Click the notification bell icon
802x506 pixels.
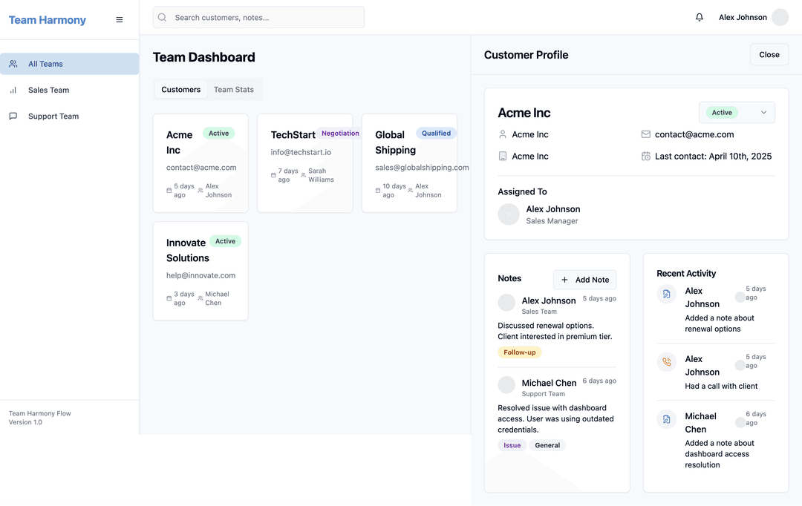(699, 16)
